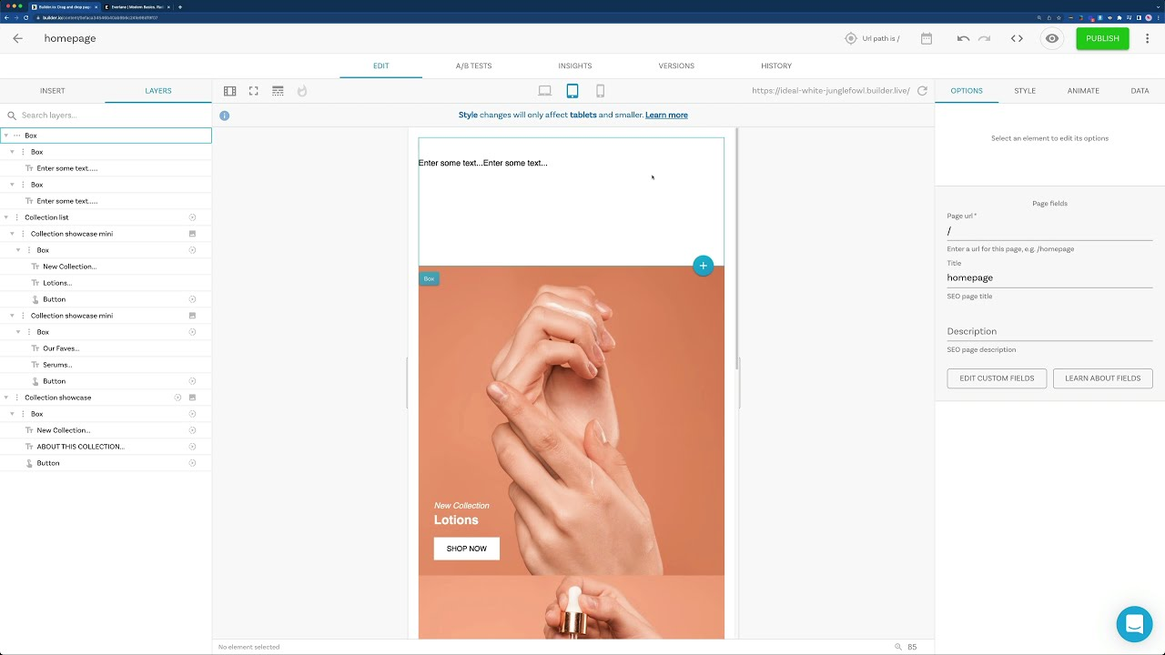Click the Description input field
This screenshot has height=655, width=1165.
(1049, 331)
